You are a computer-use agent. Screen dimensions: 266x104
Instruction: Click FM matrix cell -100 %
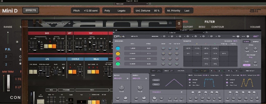pos(215,59)
